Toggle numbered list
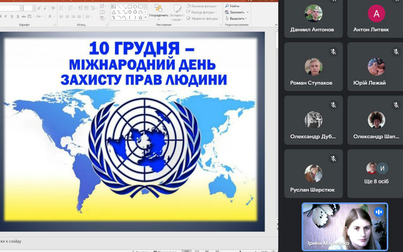Viewport: 403px width, 252px height. coord(70,8)
